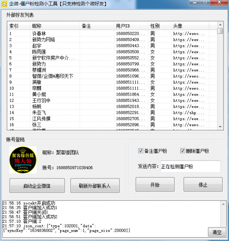
Task: Click the 索引 column header
Action: click(19, 26)
